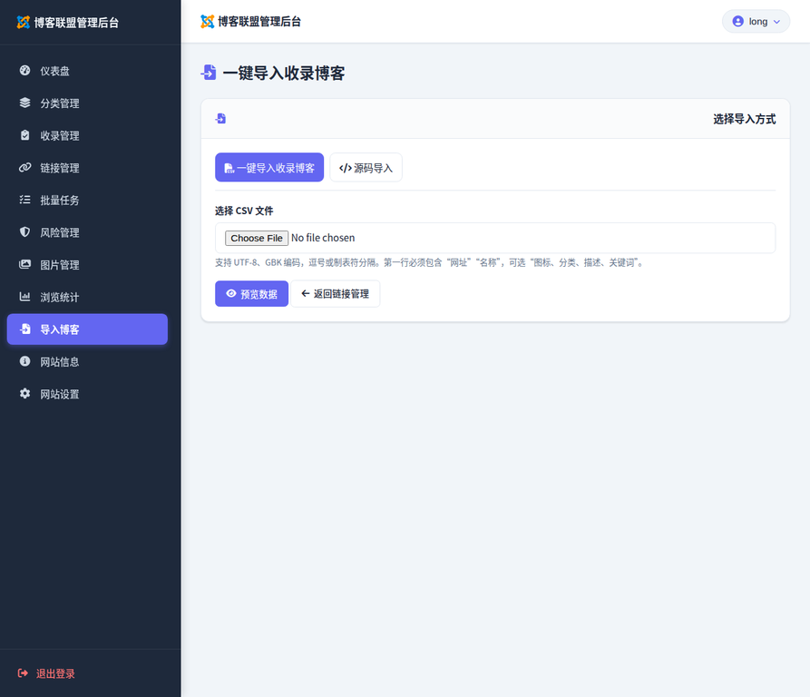Click the long username label
Viewport: 810px width, 697px height.
coord(757,22)
